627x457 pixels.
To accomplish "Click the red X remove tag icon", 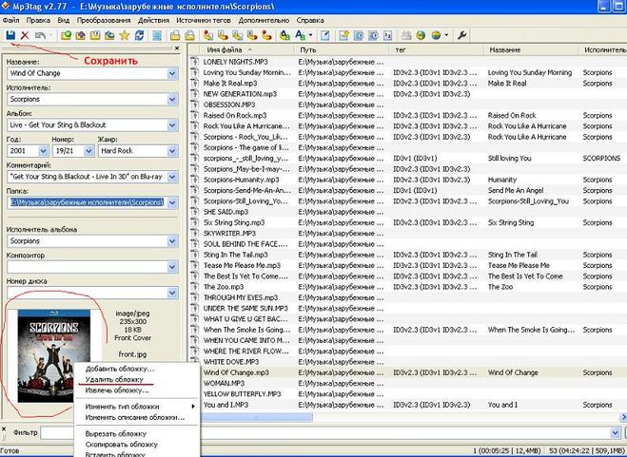I will (25, 35).
